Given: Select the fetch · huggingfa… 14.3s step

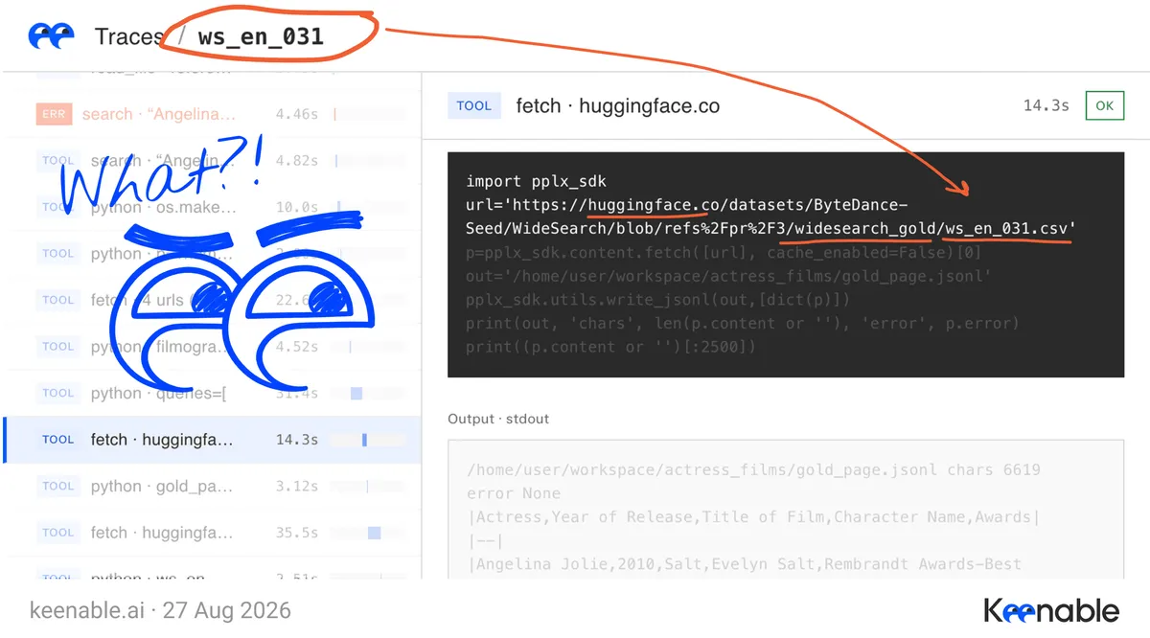Looking at the screenshot, I should [213, 440].
